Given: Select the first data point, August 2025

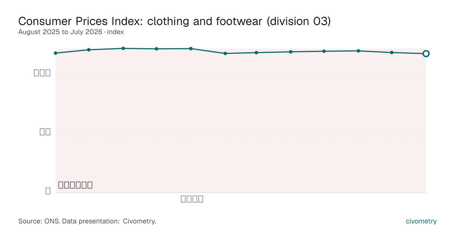Looking at the screenshot, I should 55,53.
